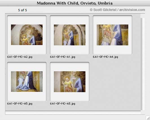Click the 6A1-GF-MC-A1.jpg filename label
The width and height of the screenshot is (150, 120).
63,57
